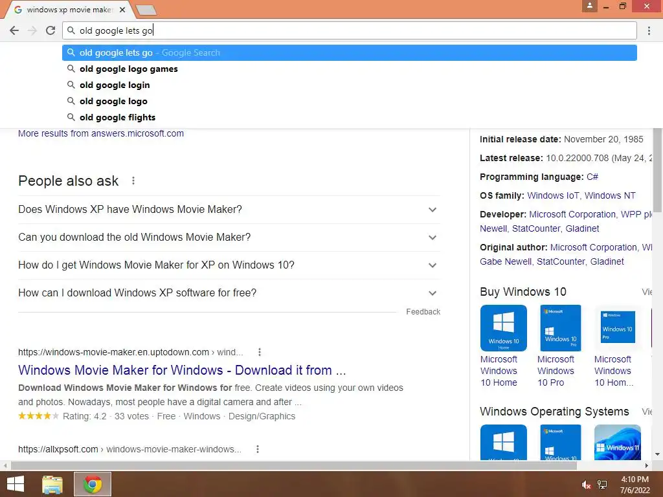663x497 pixels.
Task: Click the vertical scrollbar down arrow
Action: 658,454
